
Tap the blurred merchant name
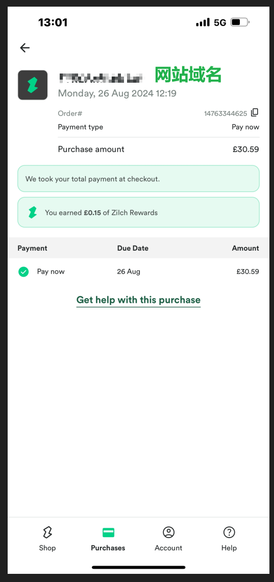click(x=96, y=78)
